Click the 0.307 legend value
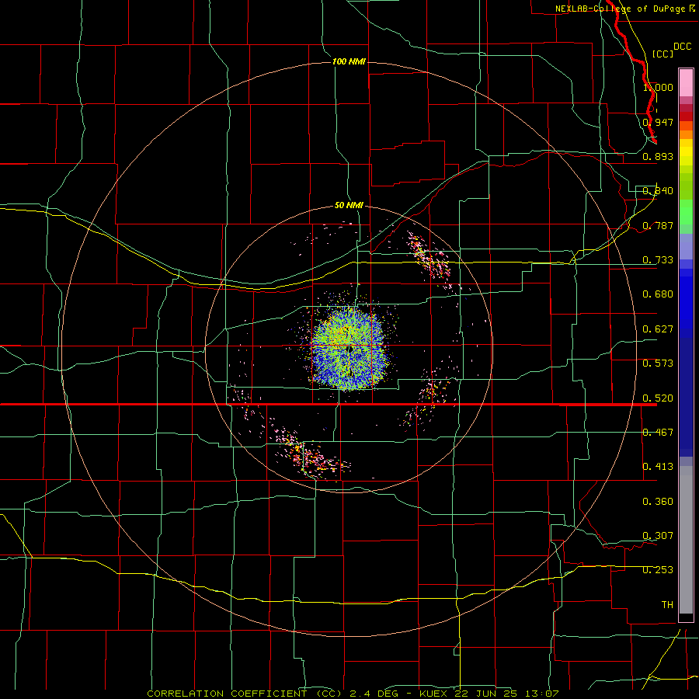Image resolution: width=699 pixels, height=699 pixels. (x=658, y=535)
